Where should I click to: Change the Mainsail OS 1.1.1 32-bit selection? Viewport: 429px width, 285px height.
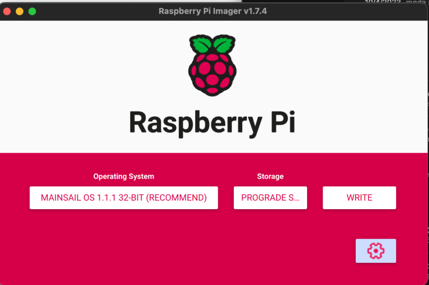[x=124, y=198]
